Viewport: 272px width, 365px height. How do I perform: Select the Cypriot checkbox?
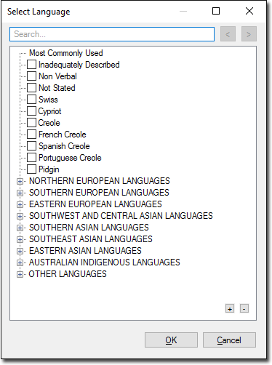click(x=31, y=111)
